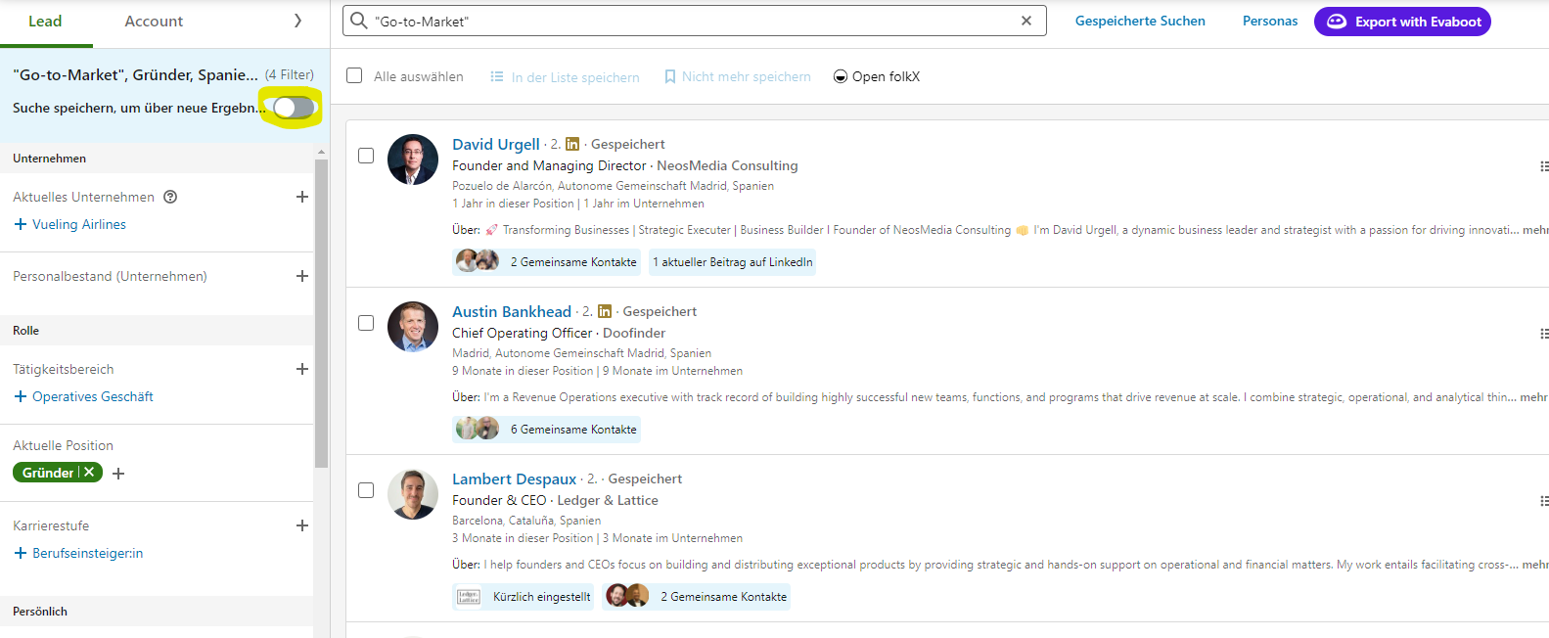Open Austin Bankhead's options menu dots
1549x638 pixels.
tap(1544, 334)
